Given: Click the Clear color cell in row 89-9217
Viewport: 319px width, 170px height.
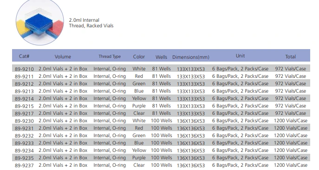Looking at the screenshot, I should coord(139,113).
